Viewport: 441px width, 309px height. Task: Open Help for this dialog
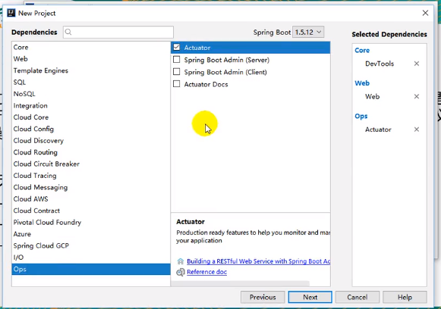[x=405, y=297]
